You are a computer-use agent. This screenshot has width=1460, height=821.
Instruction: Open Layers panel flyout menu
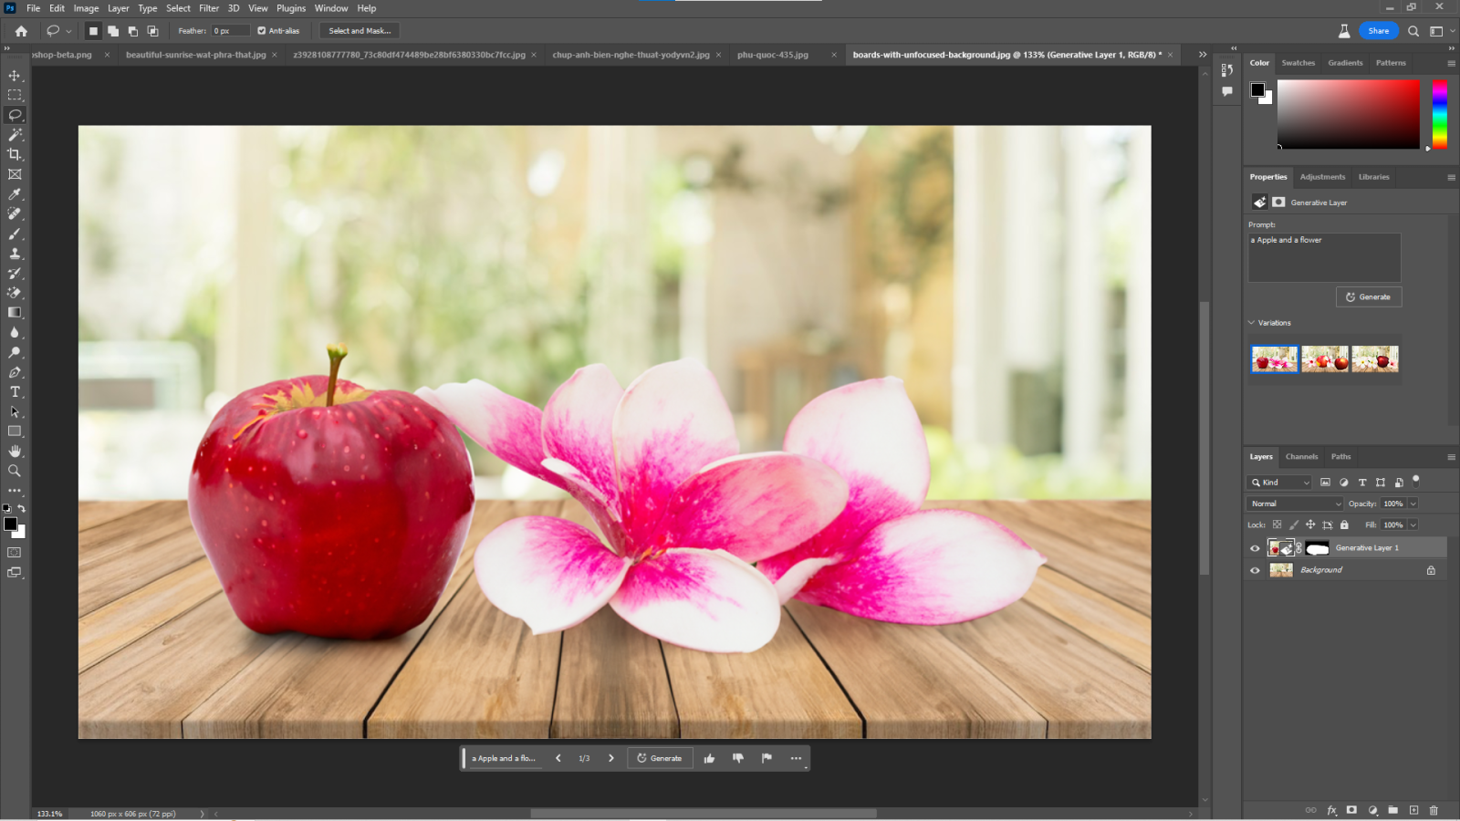coord(1451,457)
